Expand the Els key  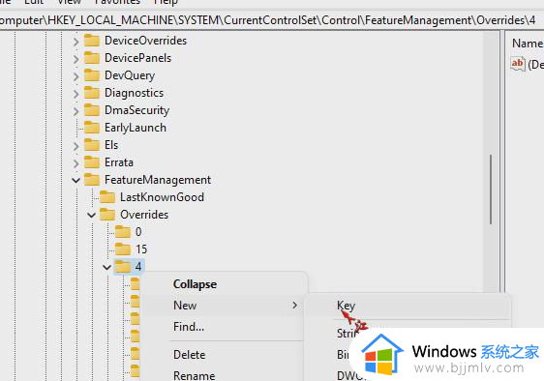coord(76,146)
